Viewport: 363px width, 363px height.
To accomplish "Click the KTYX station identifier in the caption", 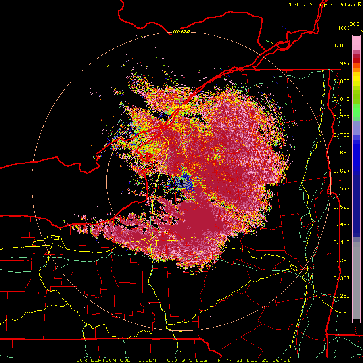I will point(226,360).
